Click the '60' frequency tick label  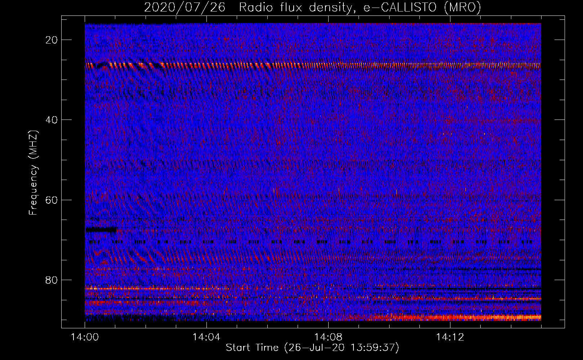[52, 200]
